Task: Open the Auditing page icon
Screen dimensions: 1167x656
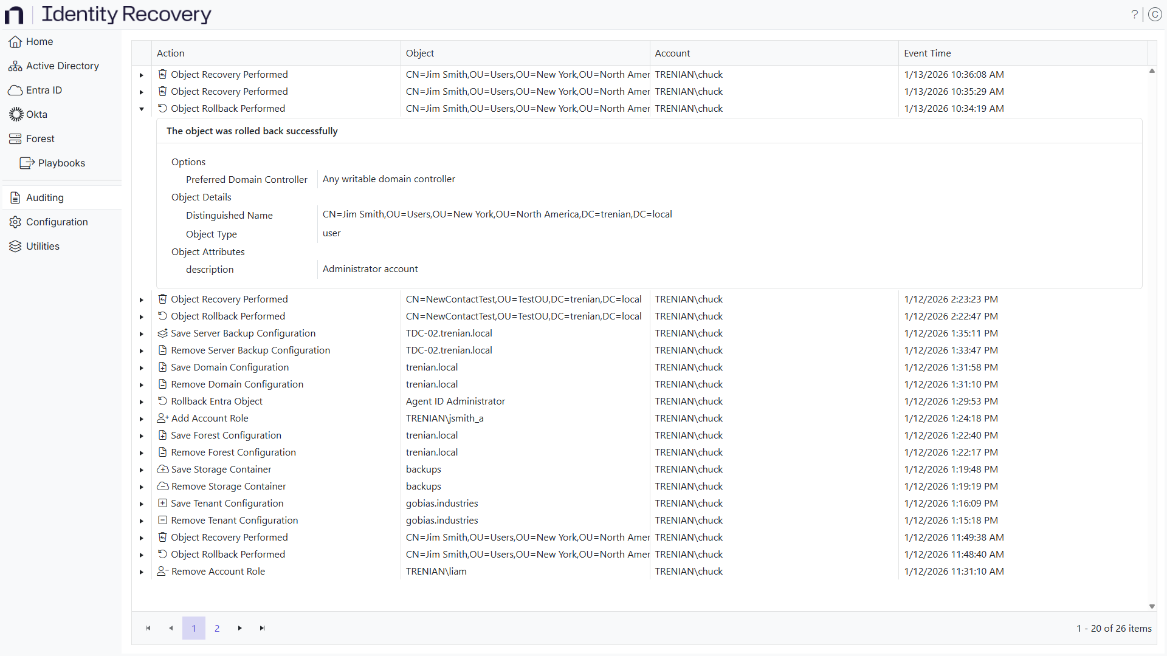Action: (15, 197)
